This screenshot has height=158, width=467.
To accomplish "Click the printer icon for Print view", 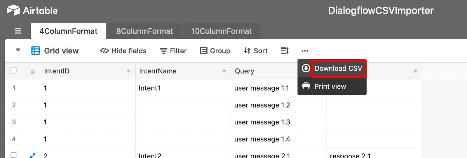I will click(306, 86).
